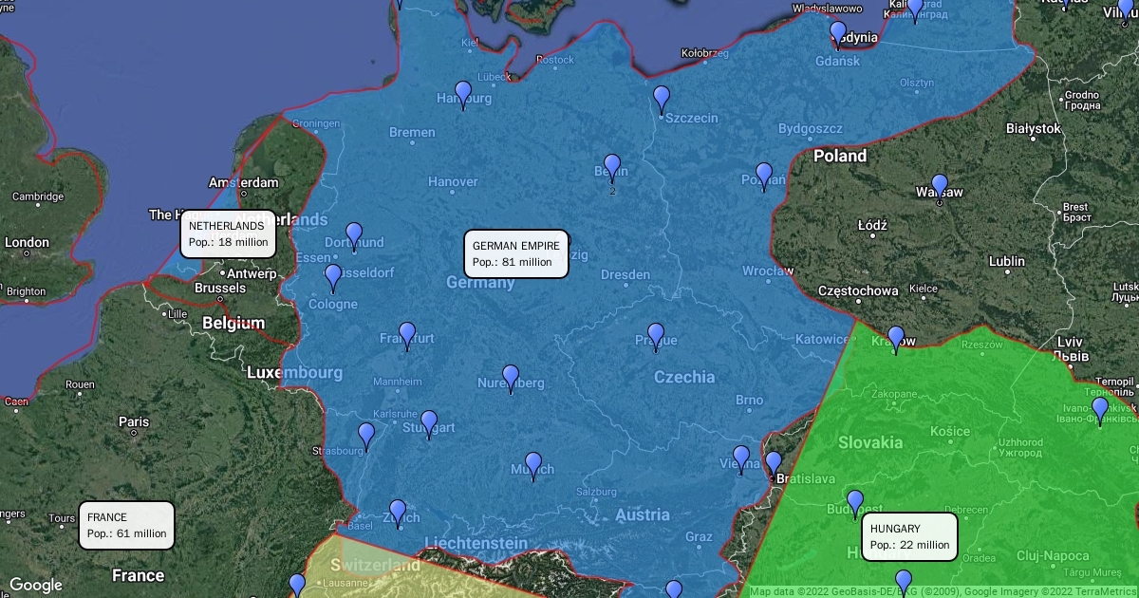Screen dimensions: 1139x598
Task: Open the Vilnius marker pin
Action: point(1127,12)
